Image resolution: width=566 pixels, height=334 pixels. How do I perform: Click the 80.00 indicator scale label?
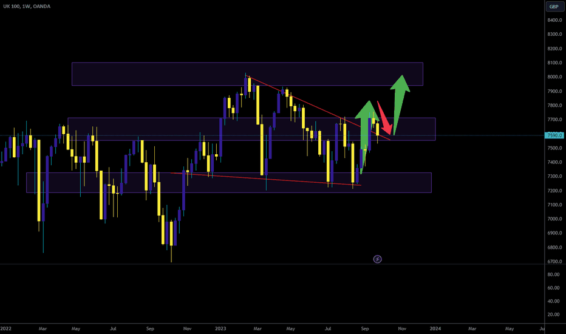coord(553,274)
